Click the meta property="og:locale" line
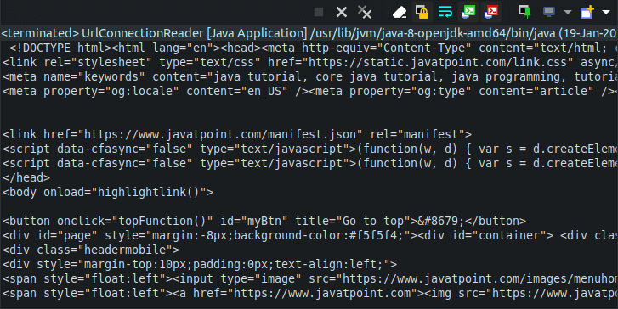The image size is (618, 309). coord(310,92)
